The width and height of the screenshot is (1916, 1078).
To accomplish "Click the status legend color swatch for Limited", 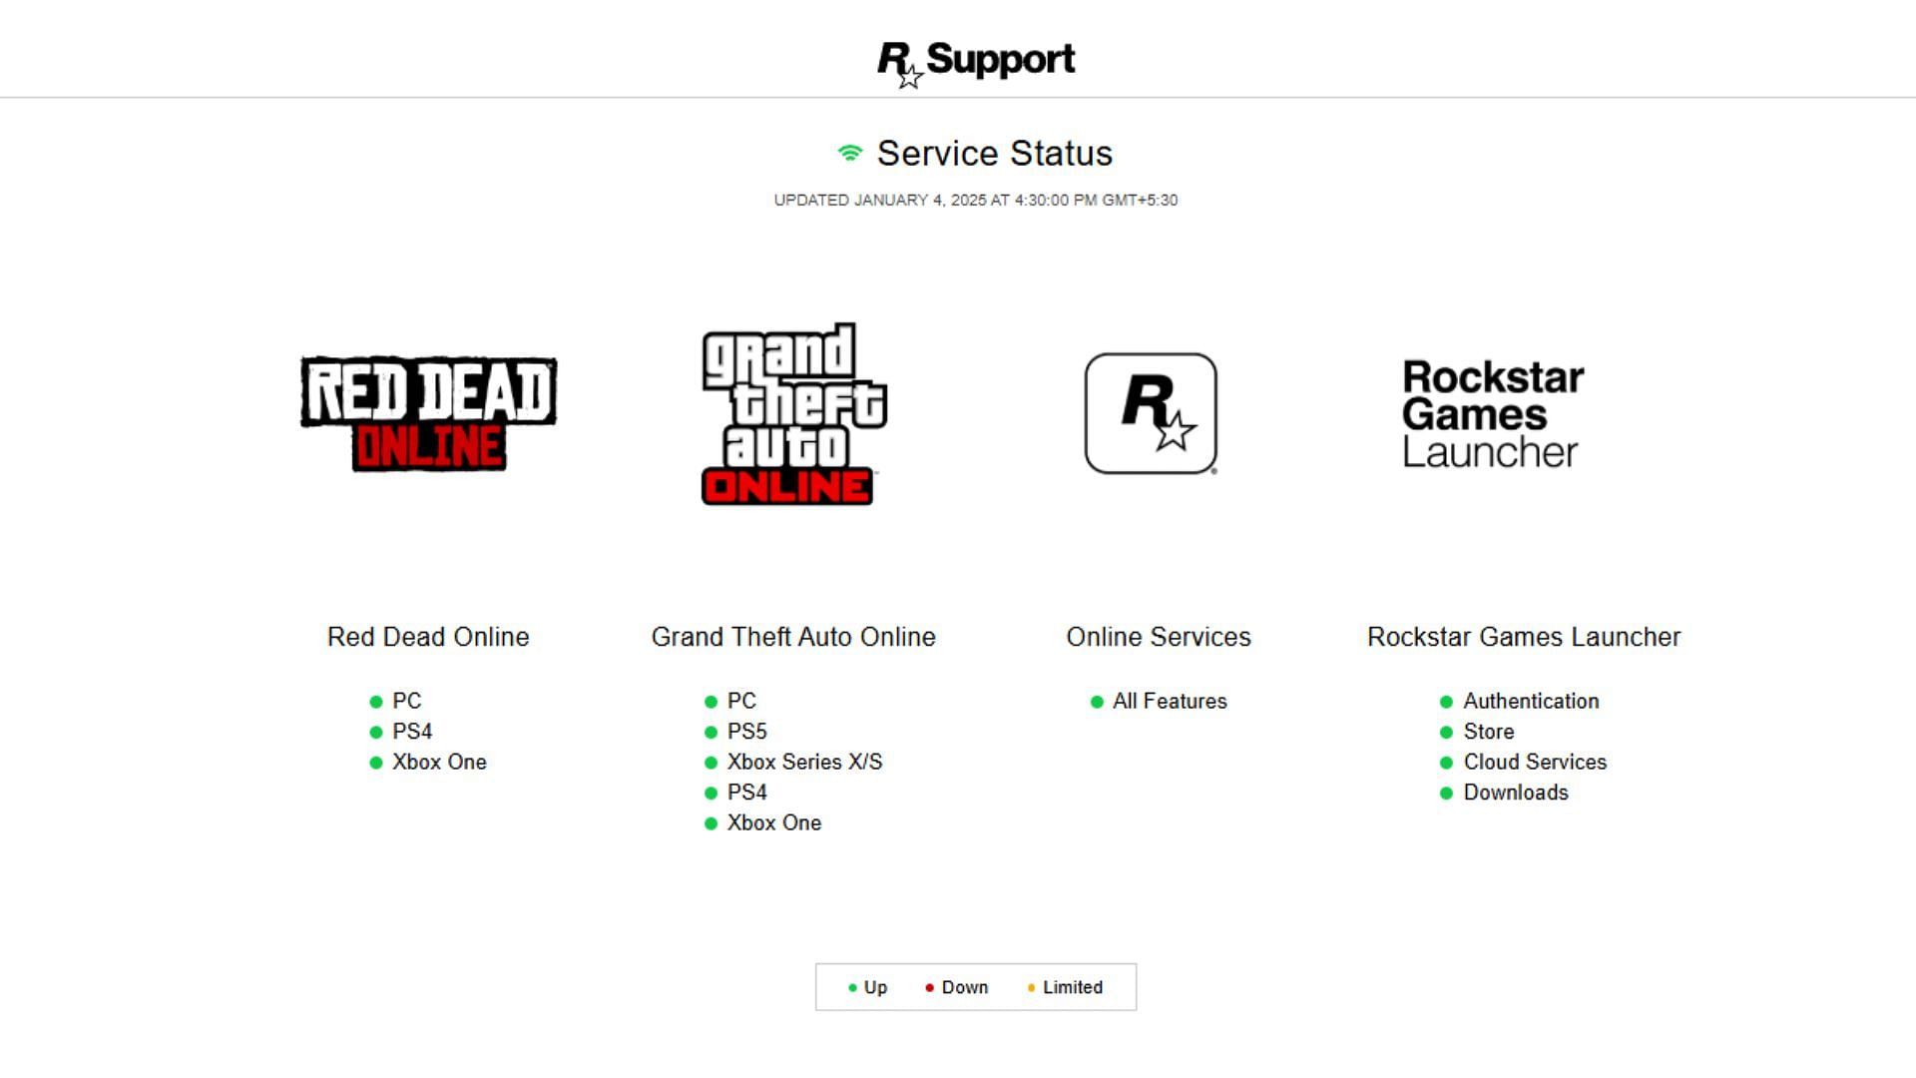I will click(1031, 987).
